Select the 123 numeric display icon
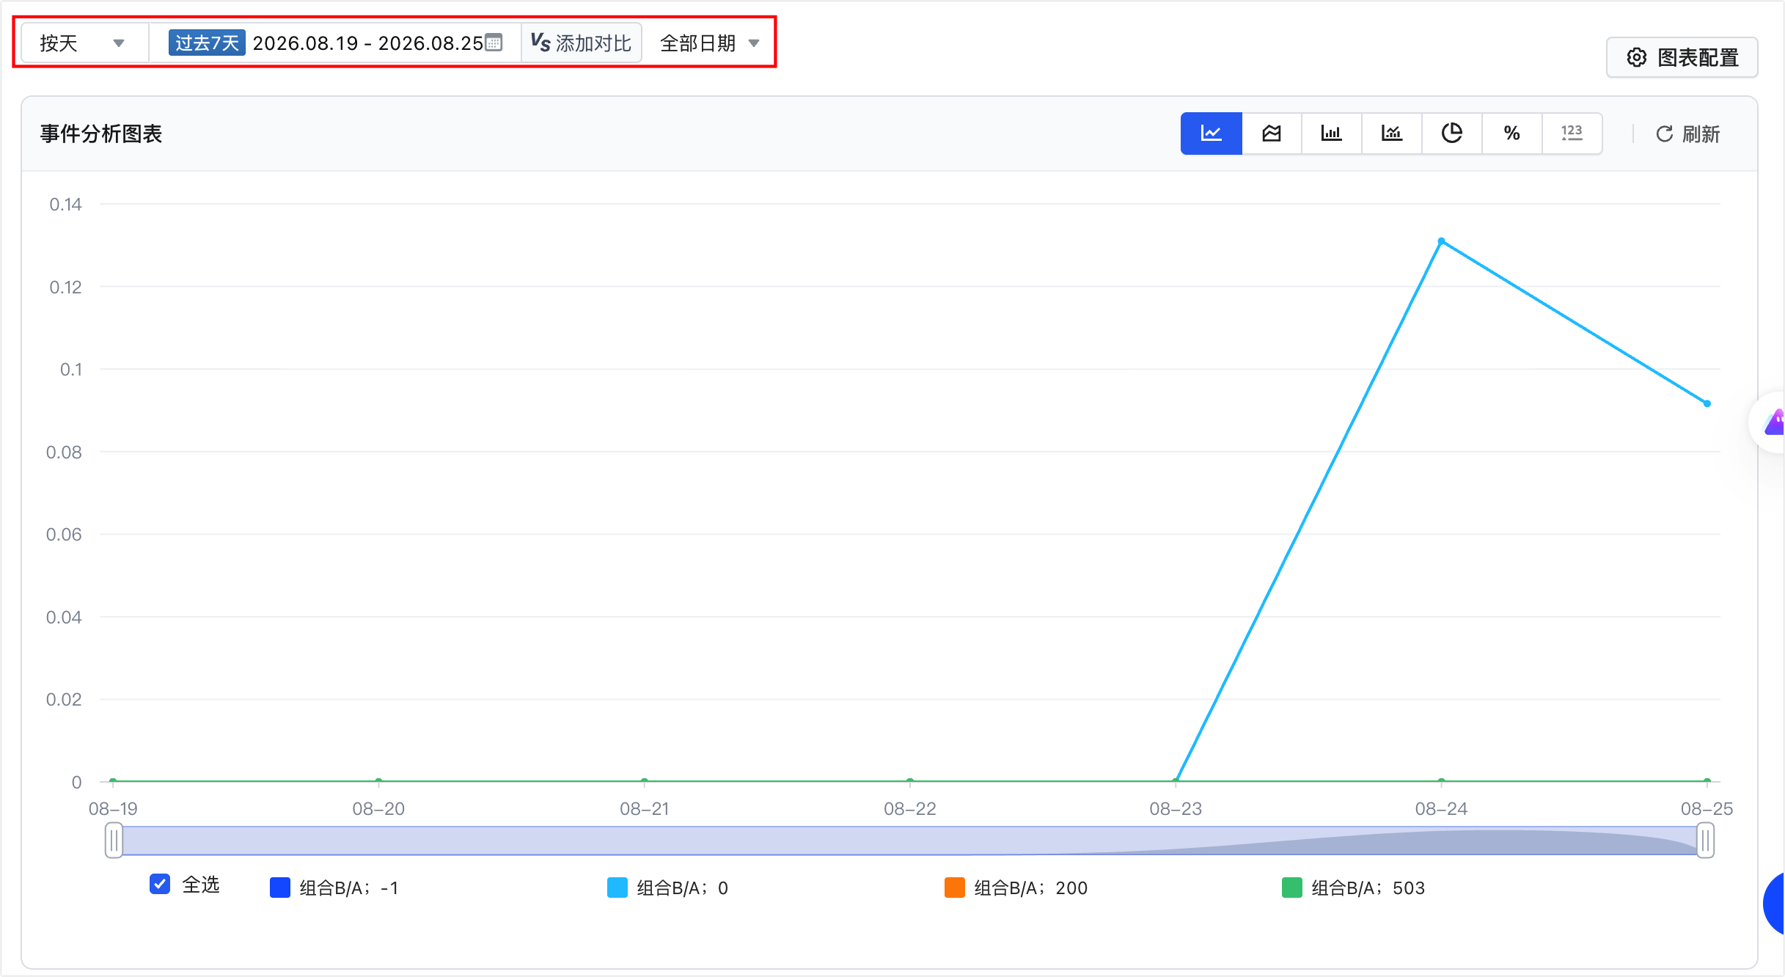The image size is (1785, 977). pyautogui.click(x=1572, y=133)
